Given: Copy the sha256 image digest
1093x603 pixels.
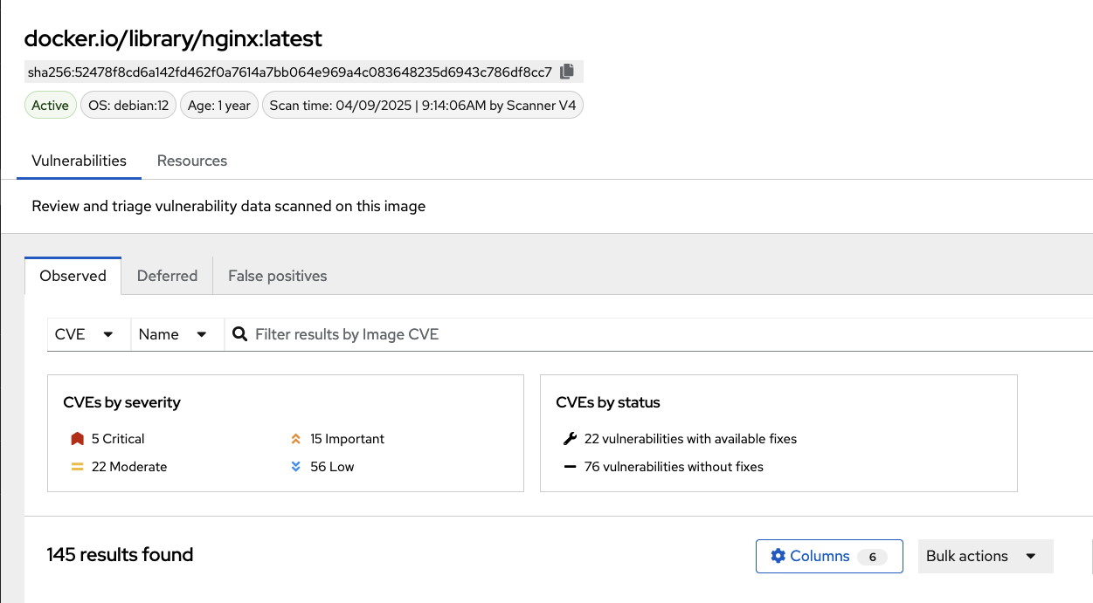Looking at the screenshot, I should click(567, 72).
